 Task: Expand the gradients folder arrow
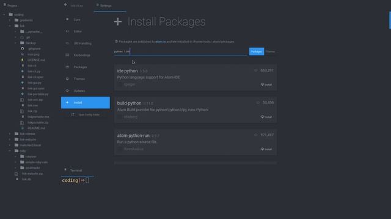tap(10, 20)
